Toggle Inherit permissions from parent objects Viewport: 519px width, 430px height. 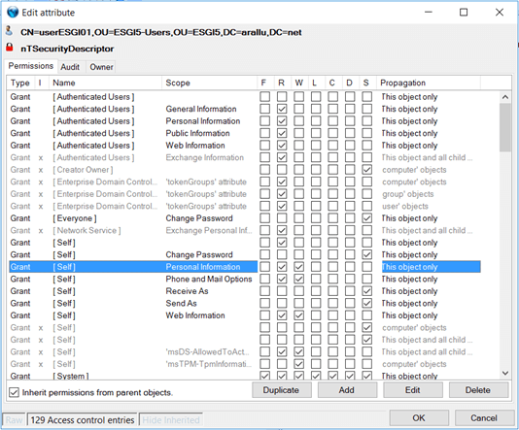click(14, 392)
